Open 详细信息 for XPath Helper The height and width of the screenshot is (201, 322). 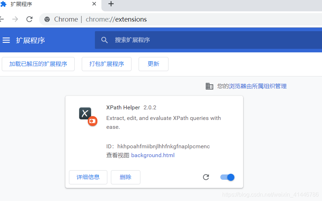tap(88, 177)
